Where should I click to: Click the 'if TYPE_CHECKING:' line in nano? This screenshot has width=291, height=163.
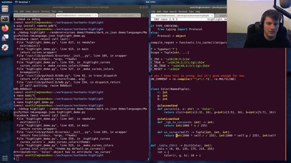coord(165,26)
